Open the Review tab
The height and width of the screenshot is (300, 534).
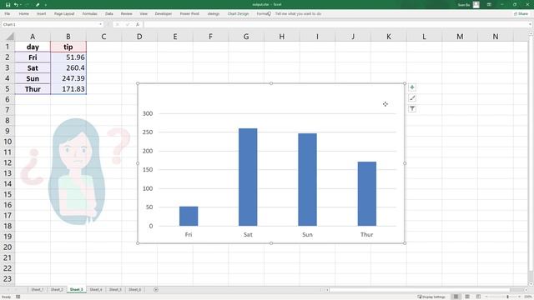coord(126,13)
